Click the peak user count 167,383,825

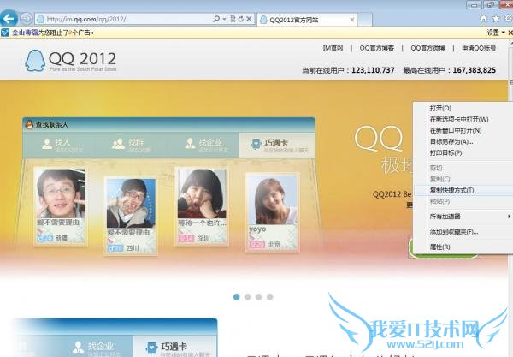tap(475, 70)
